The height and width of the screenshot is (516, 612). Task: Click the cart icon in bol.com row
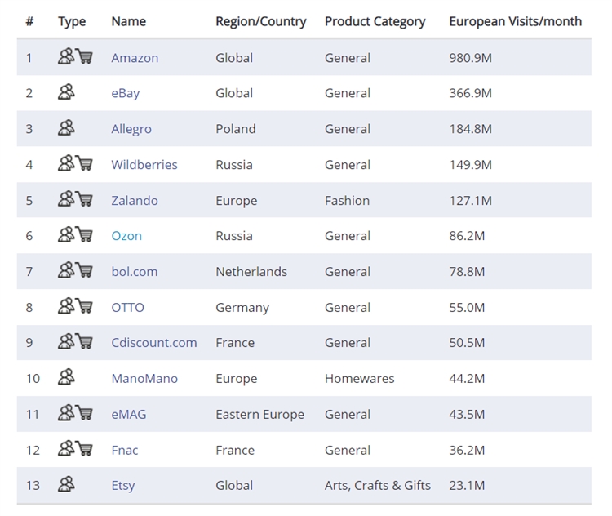(84, 271)
